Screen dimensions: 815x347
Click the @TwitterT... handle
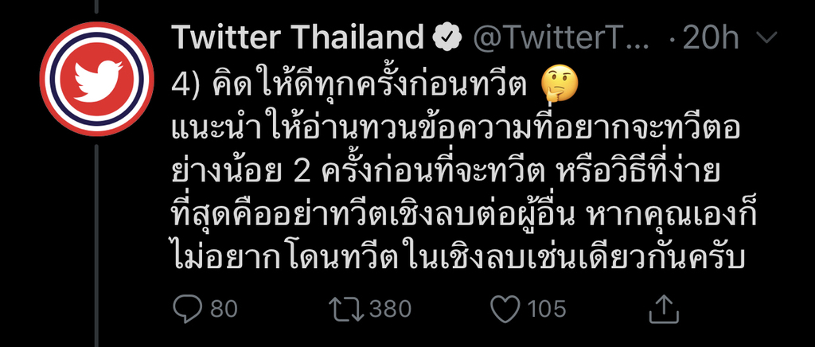(563, 37)
